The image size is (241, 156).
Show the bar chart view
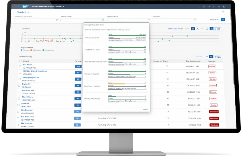215,29
